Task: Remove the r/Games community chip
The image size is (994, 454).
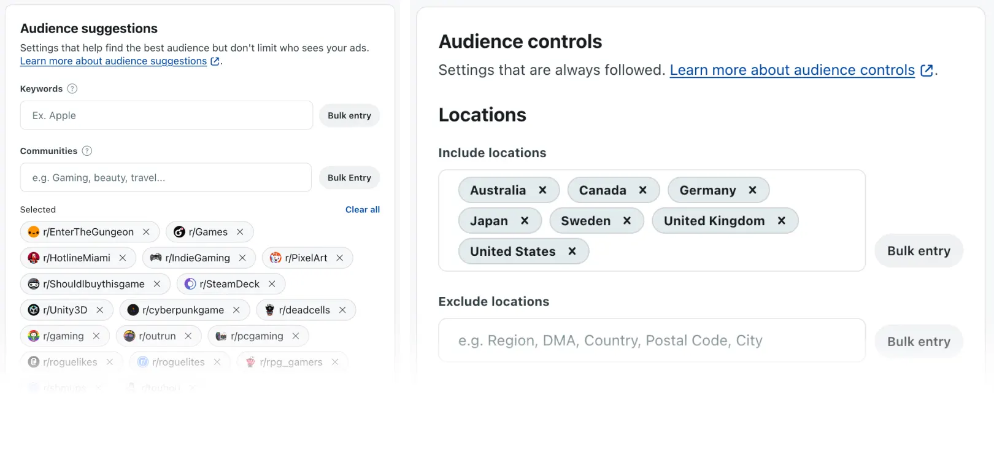Action: coord(240,232)
